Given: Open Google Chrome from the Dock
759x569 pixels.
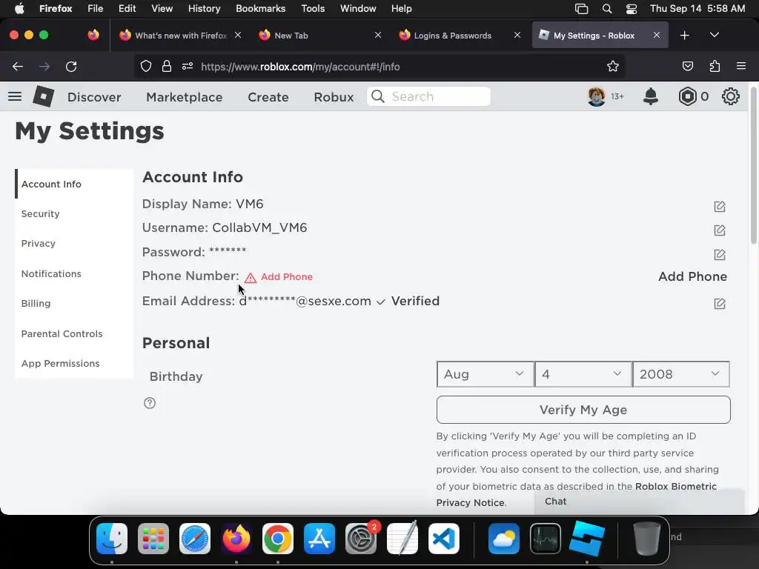Looking at the screenshot, I should [278, 539].
